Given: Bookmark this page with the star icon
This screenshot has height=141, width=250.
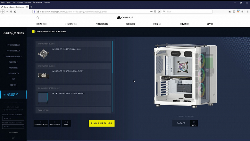Looking at the screenshot, I should [159, 12].
